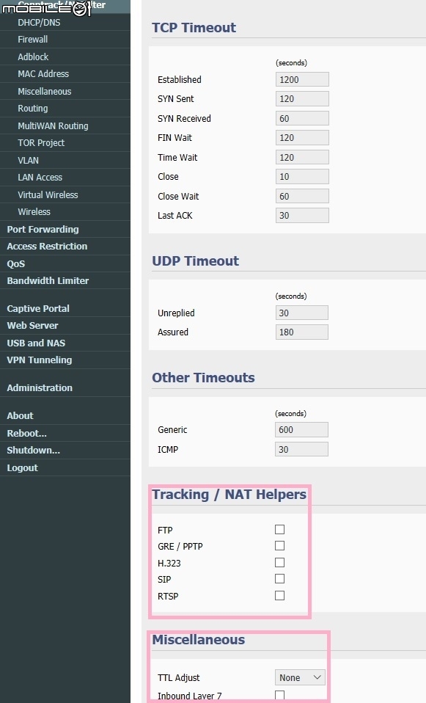This screenshot has height=703, width=426.
Task: Edit the Last ACK timeout field
Action: pos(302,215)
